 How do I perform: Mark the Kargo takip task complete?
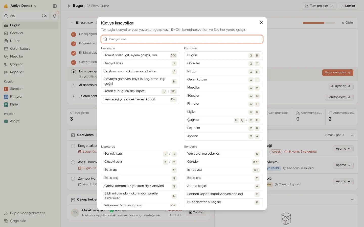[73, 146]
